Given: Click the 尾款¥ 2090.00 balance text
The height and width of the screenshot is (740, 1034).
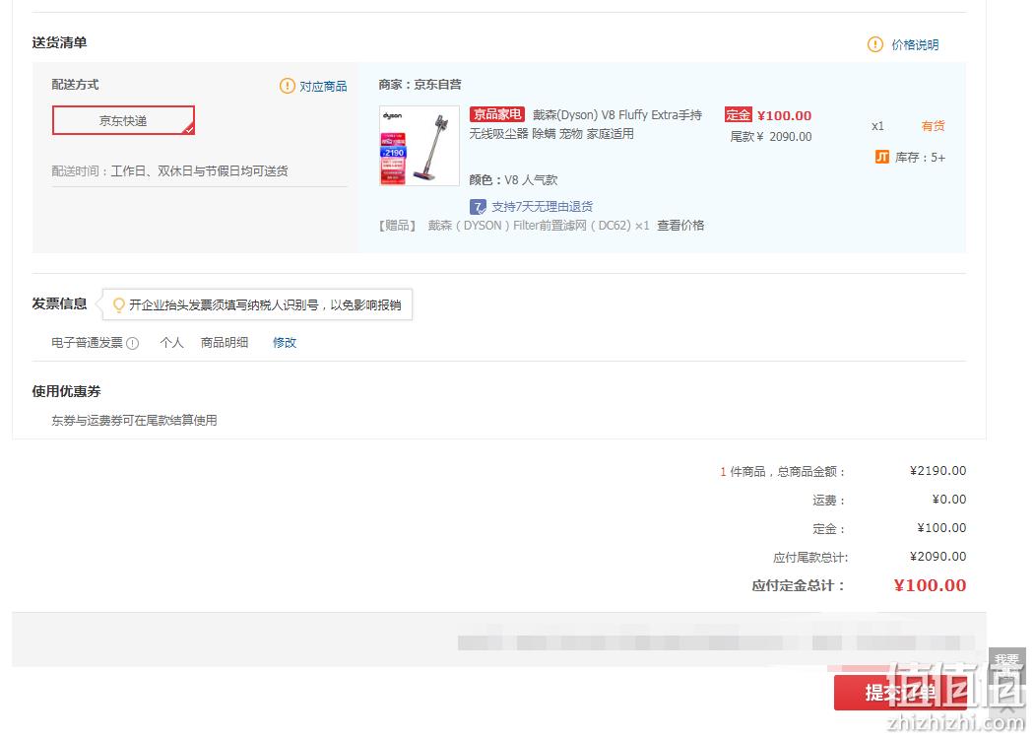Looking at the screenshot, I should click(771, 137).
